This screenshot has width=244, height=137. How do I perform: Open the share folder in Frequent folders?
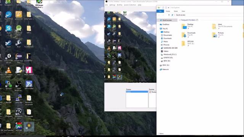(223, 26)
